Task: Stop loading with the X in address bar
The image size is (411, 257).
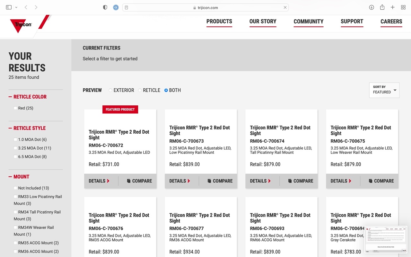Action: pos(285,7)
